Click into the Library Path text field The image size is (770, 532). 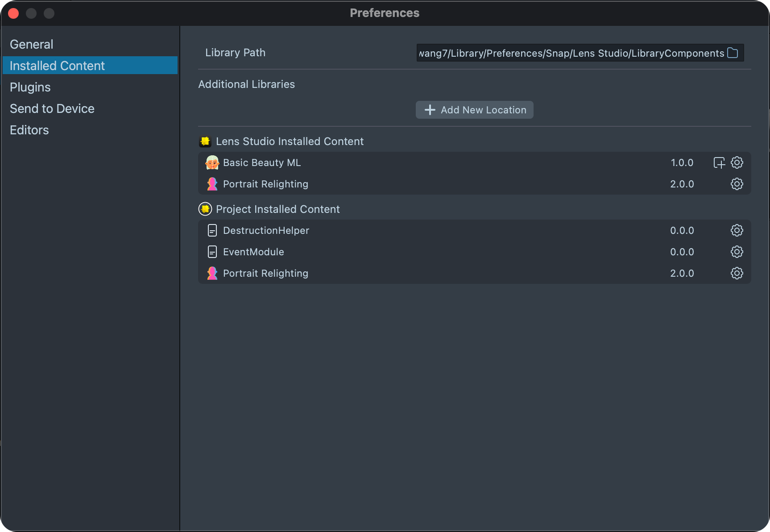571,53
